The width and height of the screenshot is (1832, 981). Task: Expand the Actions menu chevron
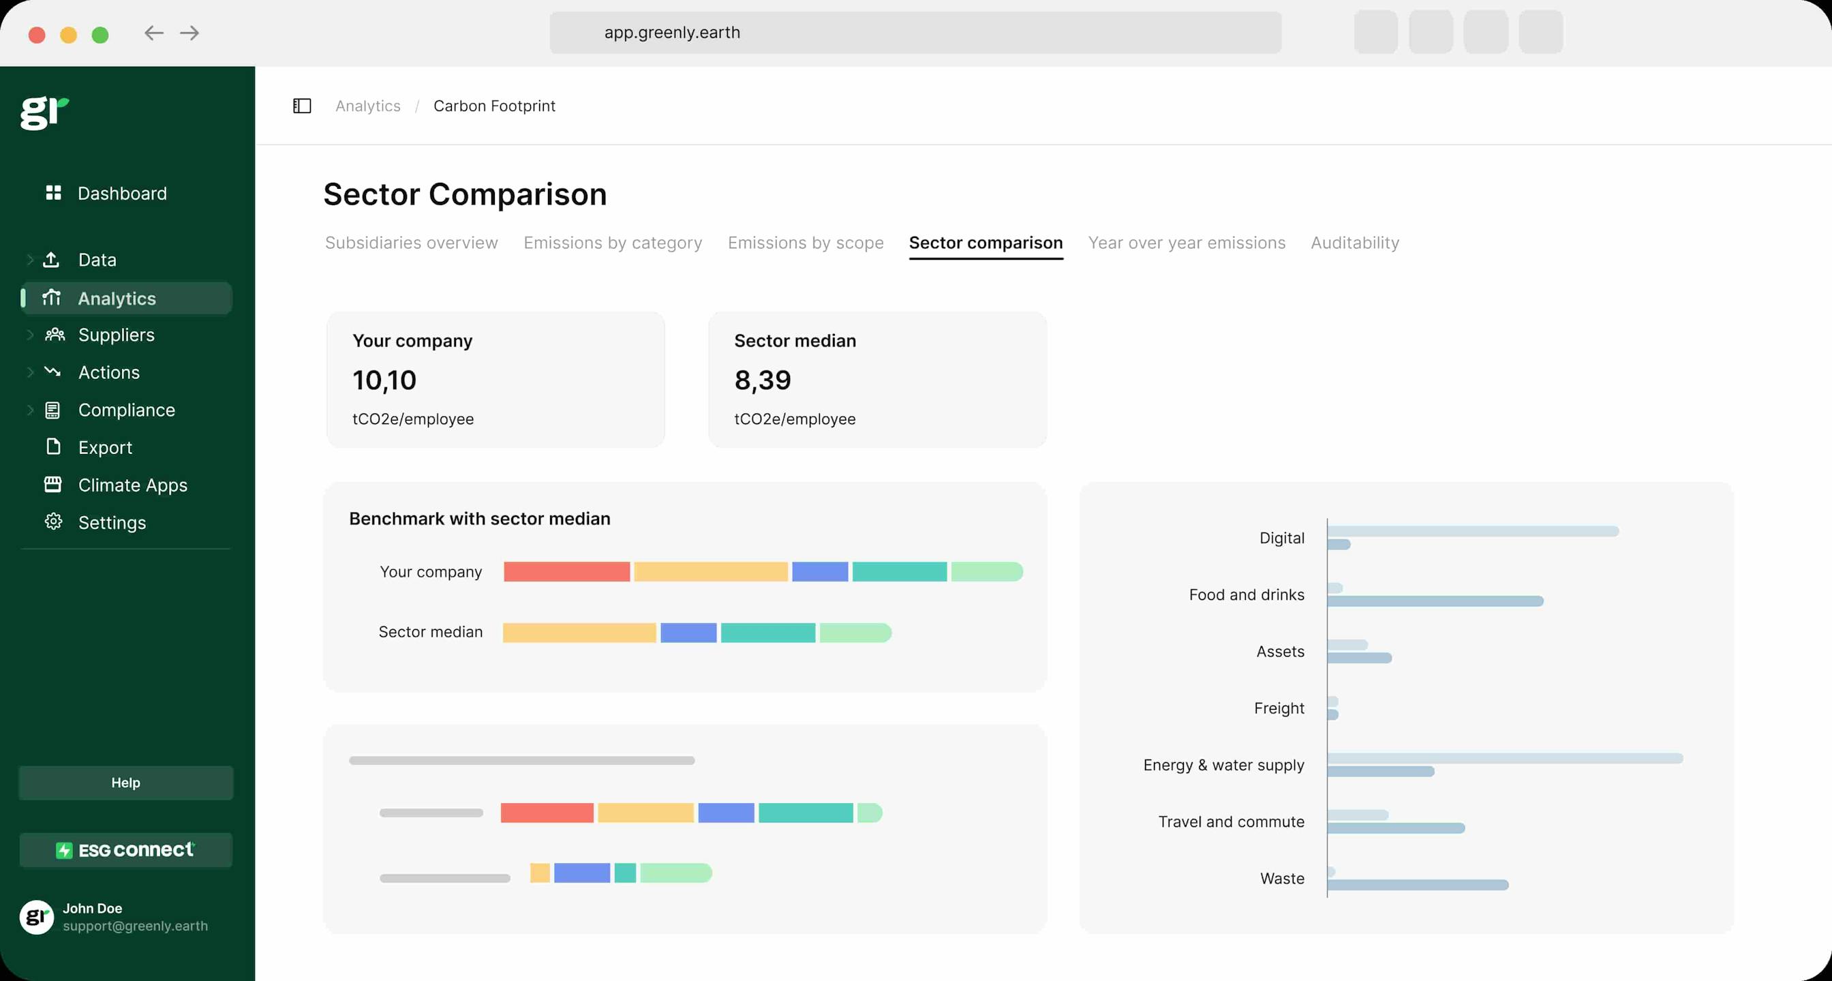30,372
